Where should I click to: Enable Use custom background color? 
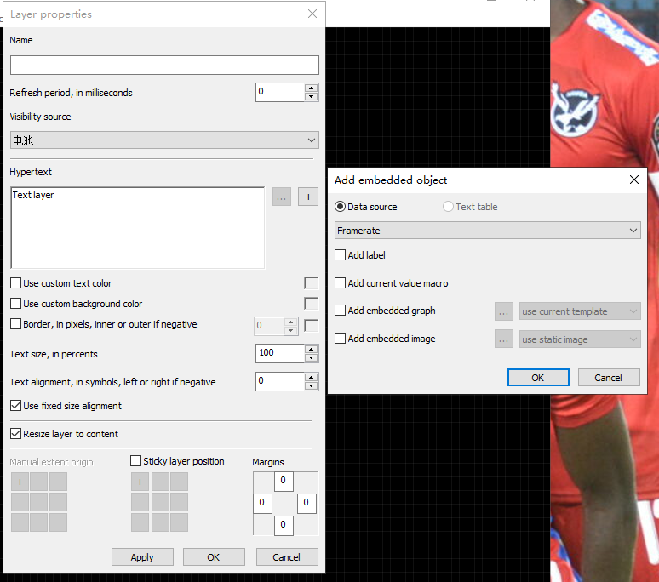coord(16,303)
